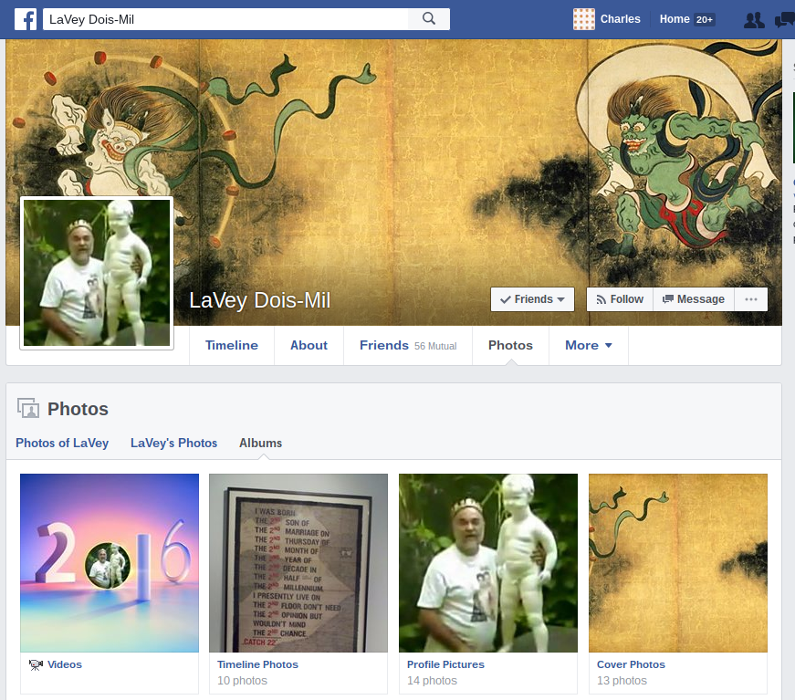This screenshot has height=700, width=795.
Task: Open Charles profile link
Action: (620, 19)
